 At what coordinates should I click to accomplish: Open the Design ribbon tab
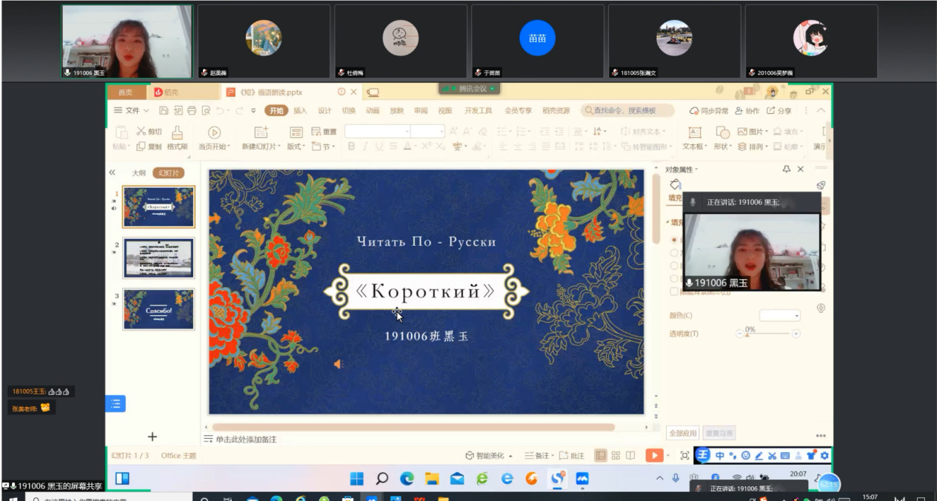[x=324, y=111]
